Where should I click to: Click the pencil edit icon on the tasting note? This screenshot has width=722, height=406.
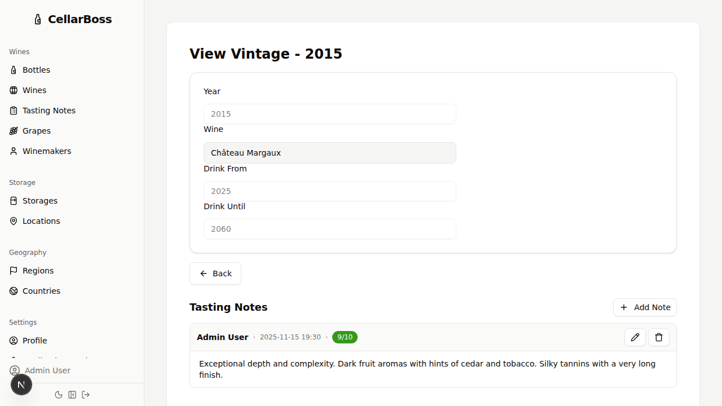(635, 337)
